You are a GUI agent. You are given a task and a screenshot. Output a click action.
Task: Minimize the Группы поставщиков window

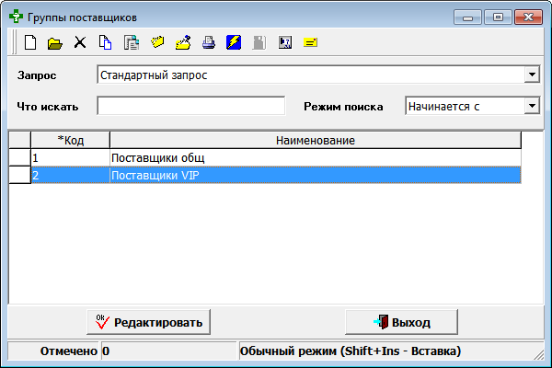(x=467, y=17)
